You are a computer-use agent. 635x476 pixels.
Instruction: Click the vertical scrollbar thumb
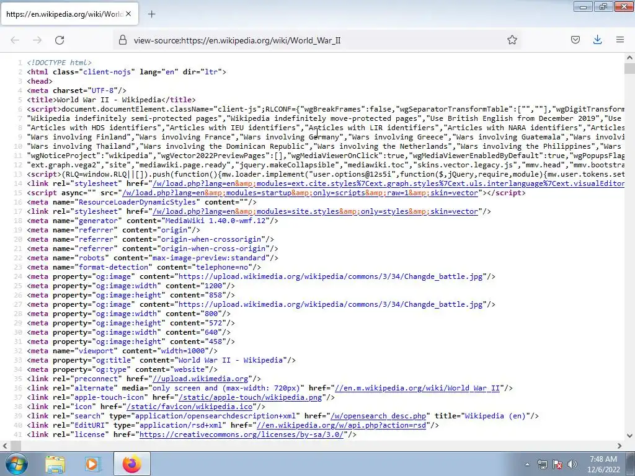coord(629,68)
